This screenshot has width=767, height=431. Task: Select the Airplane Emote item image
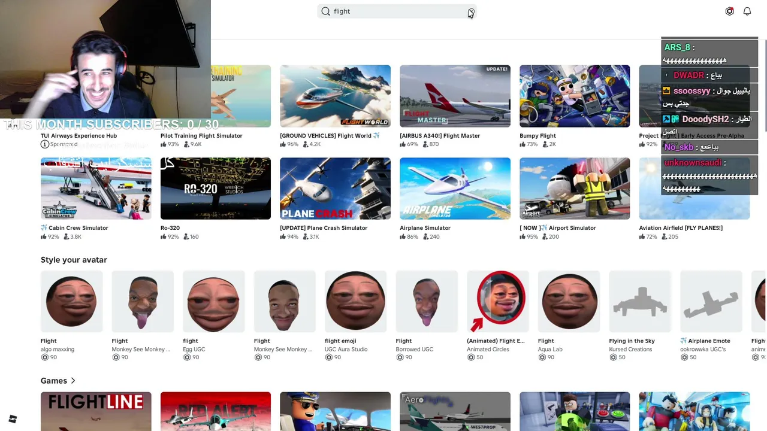tap(711, 302)
